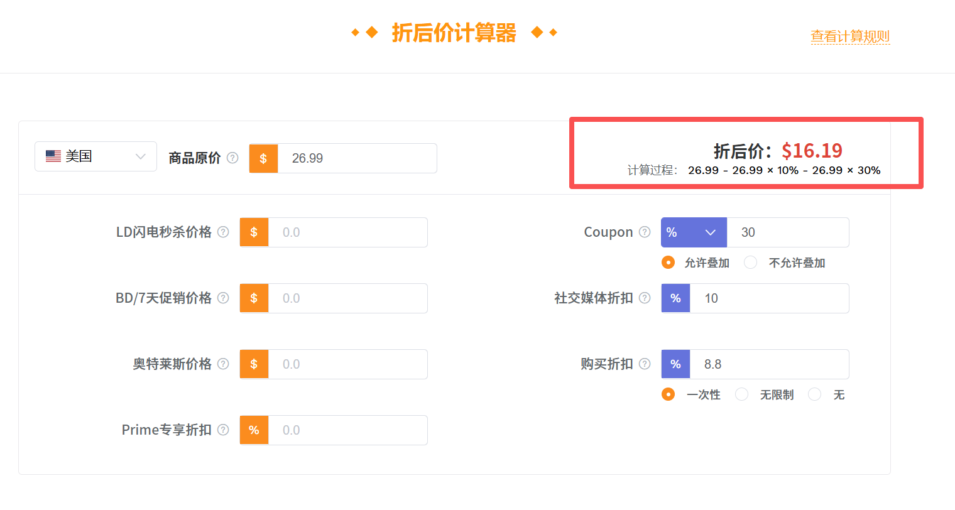Image resolution: width=955 pixels, height=510 pixels.
Task: Click the help icon next to Prime专享折扣
Action: click(223, 430)
